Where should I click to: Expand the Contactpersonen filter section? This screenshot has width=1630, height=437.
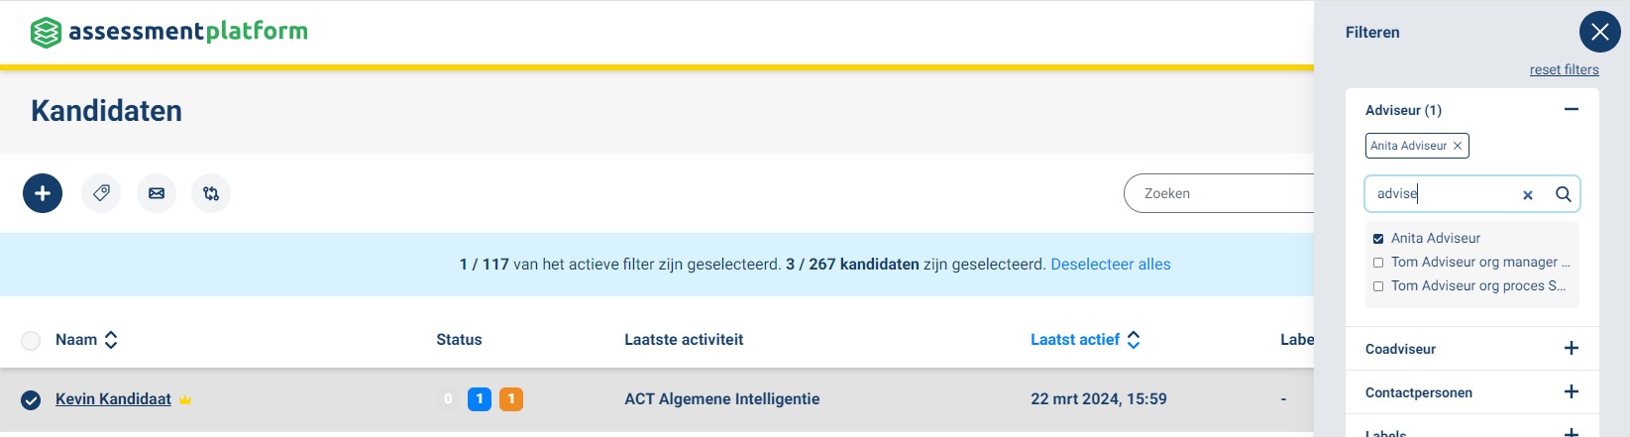1572,391
